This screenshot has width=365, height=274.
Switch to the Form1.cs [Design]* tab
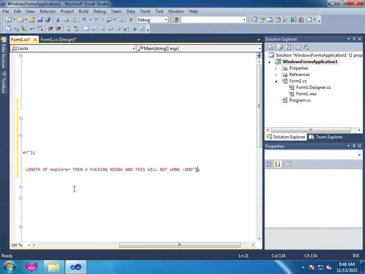coord(58,39)
